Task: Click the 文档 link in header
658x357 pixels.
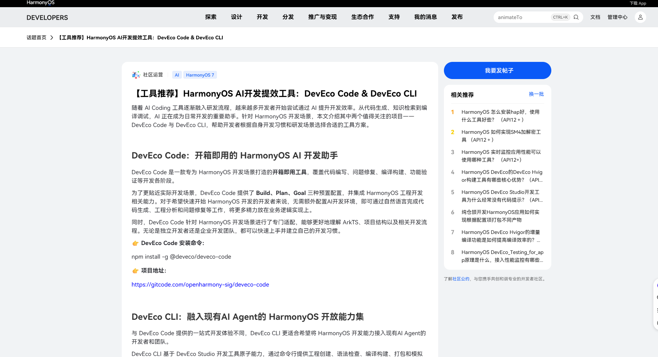Action: (595, 17)
